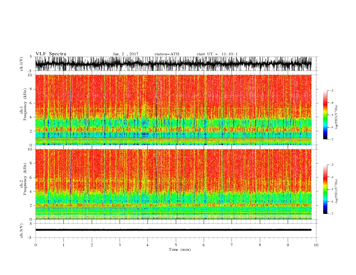
Task: Click the ch.2 spectrogram color bar
Action: [325, 189]
